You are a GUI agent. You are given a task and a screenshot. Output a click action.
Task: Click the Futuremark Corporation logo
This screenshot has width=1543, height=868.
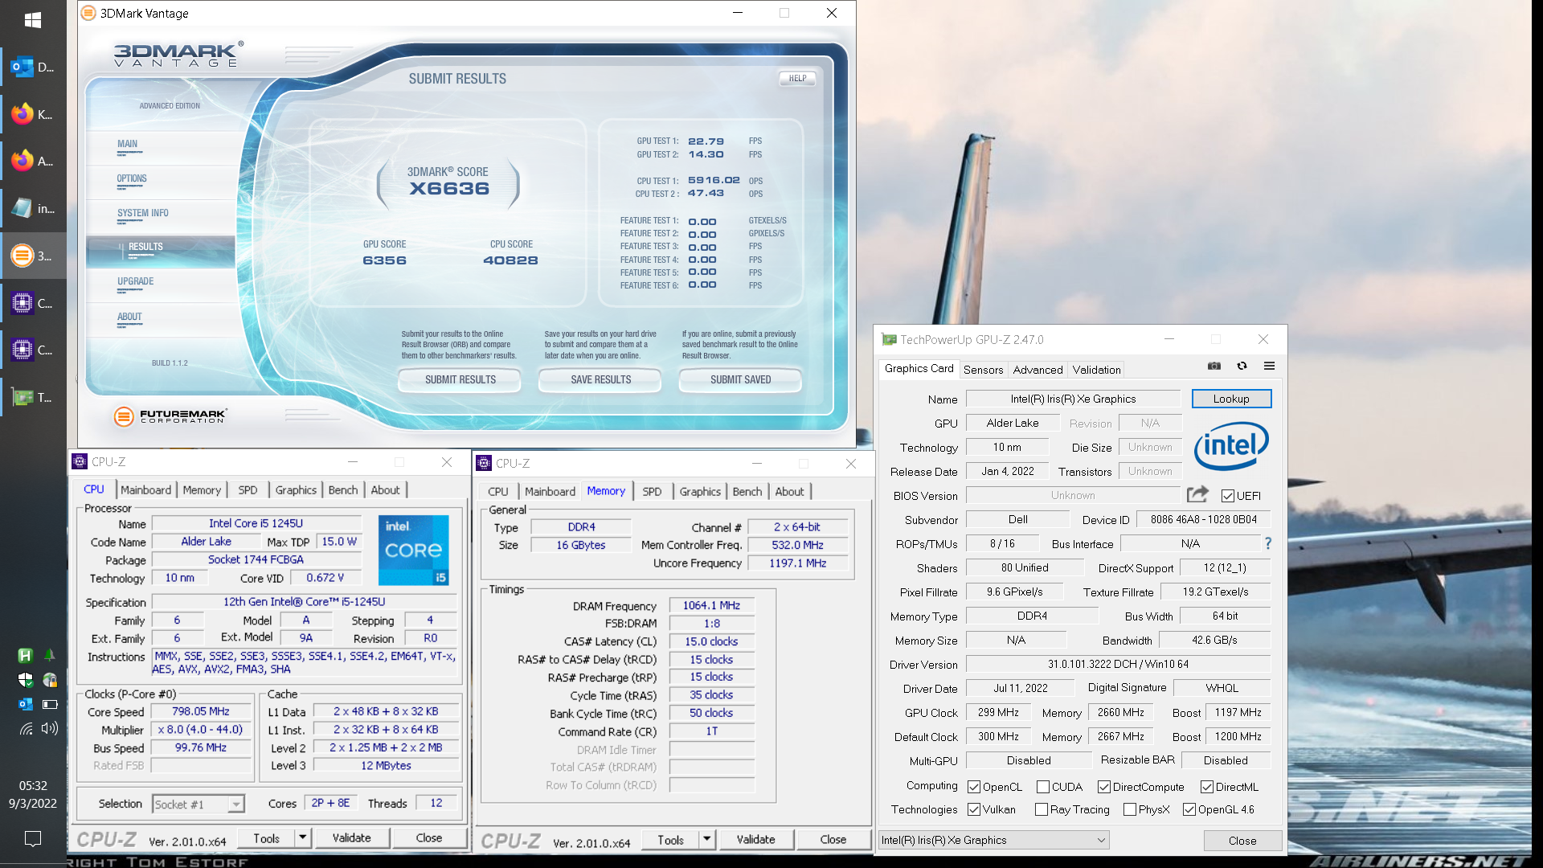[x=170, y=416]
